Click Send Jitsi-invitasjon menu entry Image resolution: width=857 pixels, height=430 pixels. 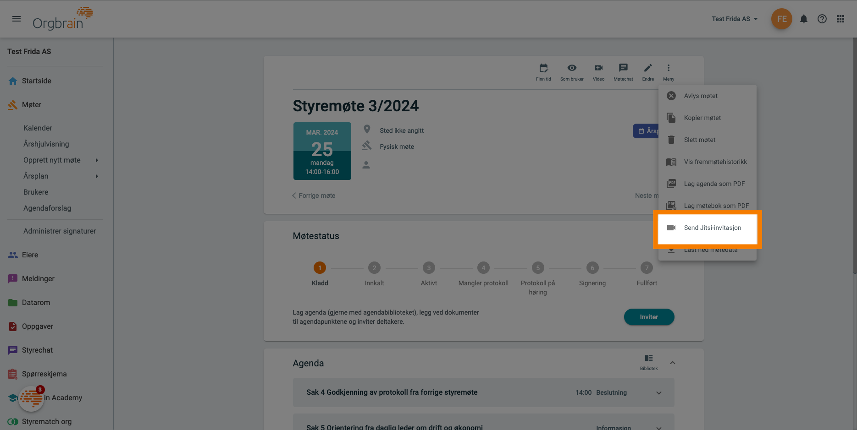(708, 228)
